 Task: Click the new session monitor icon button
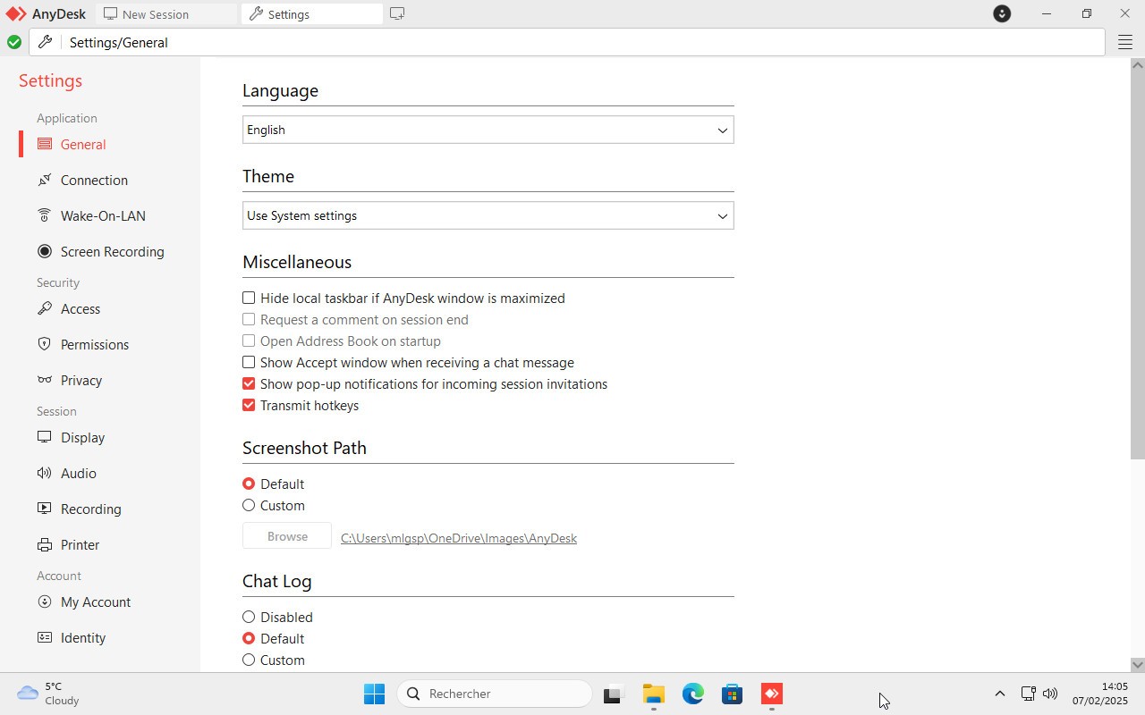pos(397,14)
